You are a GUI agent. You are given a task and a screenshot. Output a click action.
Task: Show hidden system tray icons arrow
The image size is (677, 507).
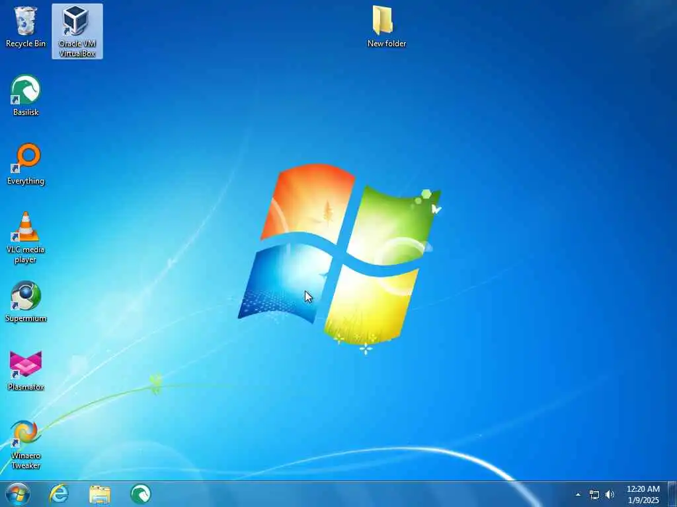point(578,494)
